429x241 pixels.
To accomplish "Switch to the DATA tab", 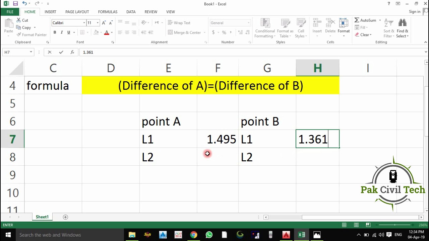I will (131, 12).
